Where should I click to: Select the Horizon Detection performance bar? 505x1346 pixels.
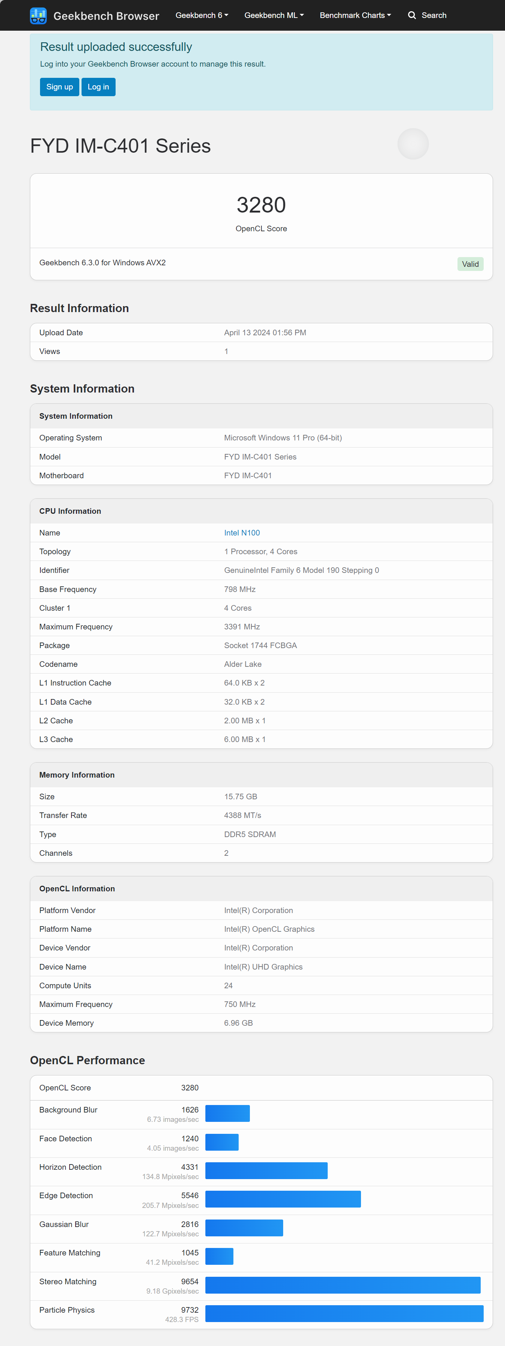click(x=266, y=1170)
